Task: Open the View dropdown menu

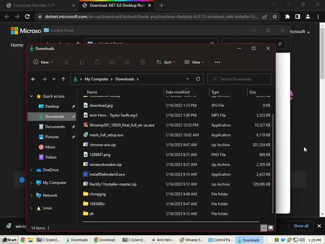Action: coord(194,62)
